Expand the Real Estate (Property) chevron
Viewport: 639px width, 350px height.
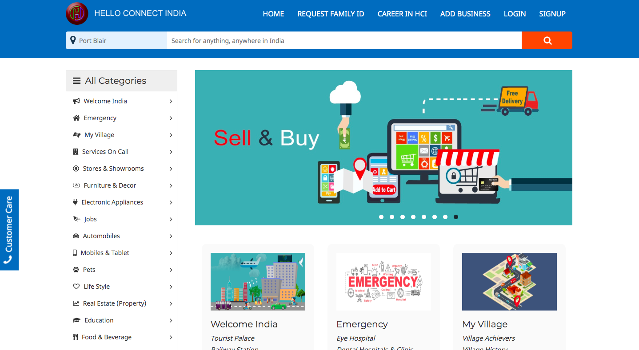click(x=171, y=303)
